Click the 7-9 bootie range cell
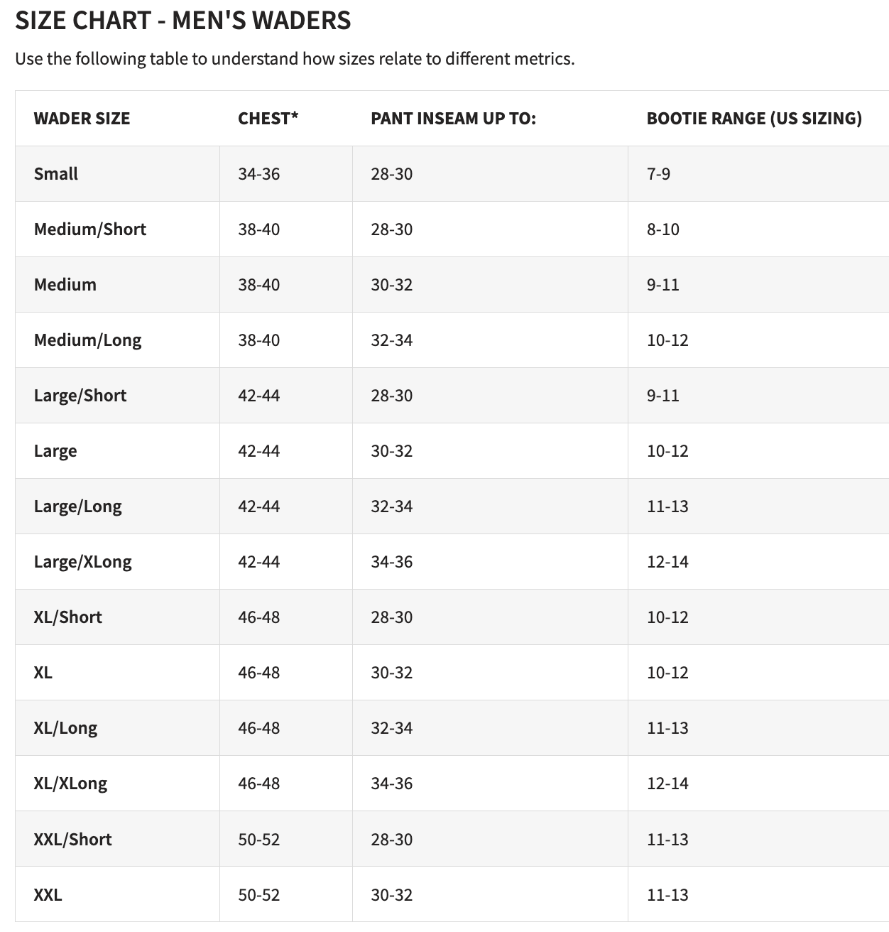889x932 pixels. coord(658,174)
